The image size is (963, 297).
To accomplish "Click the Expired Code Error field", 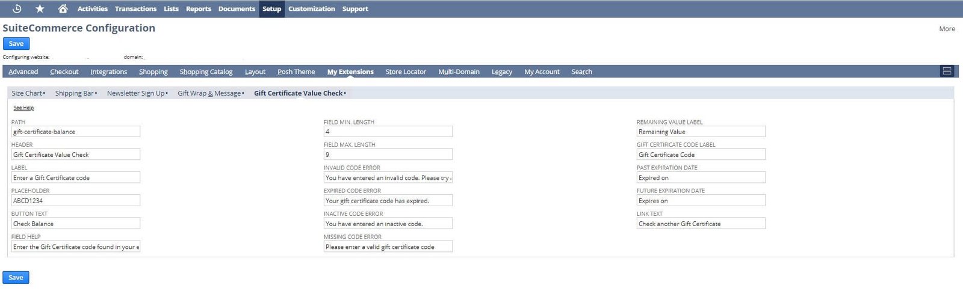I will [388, 200].
